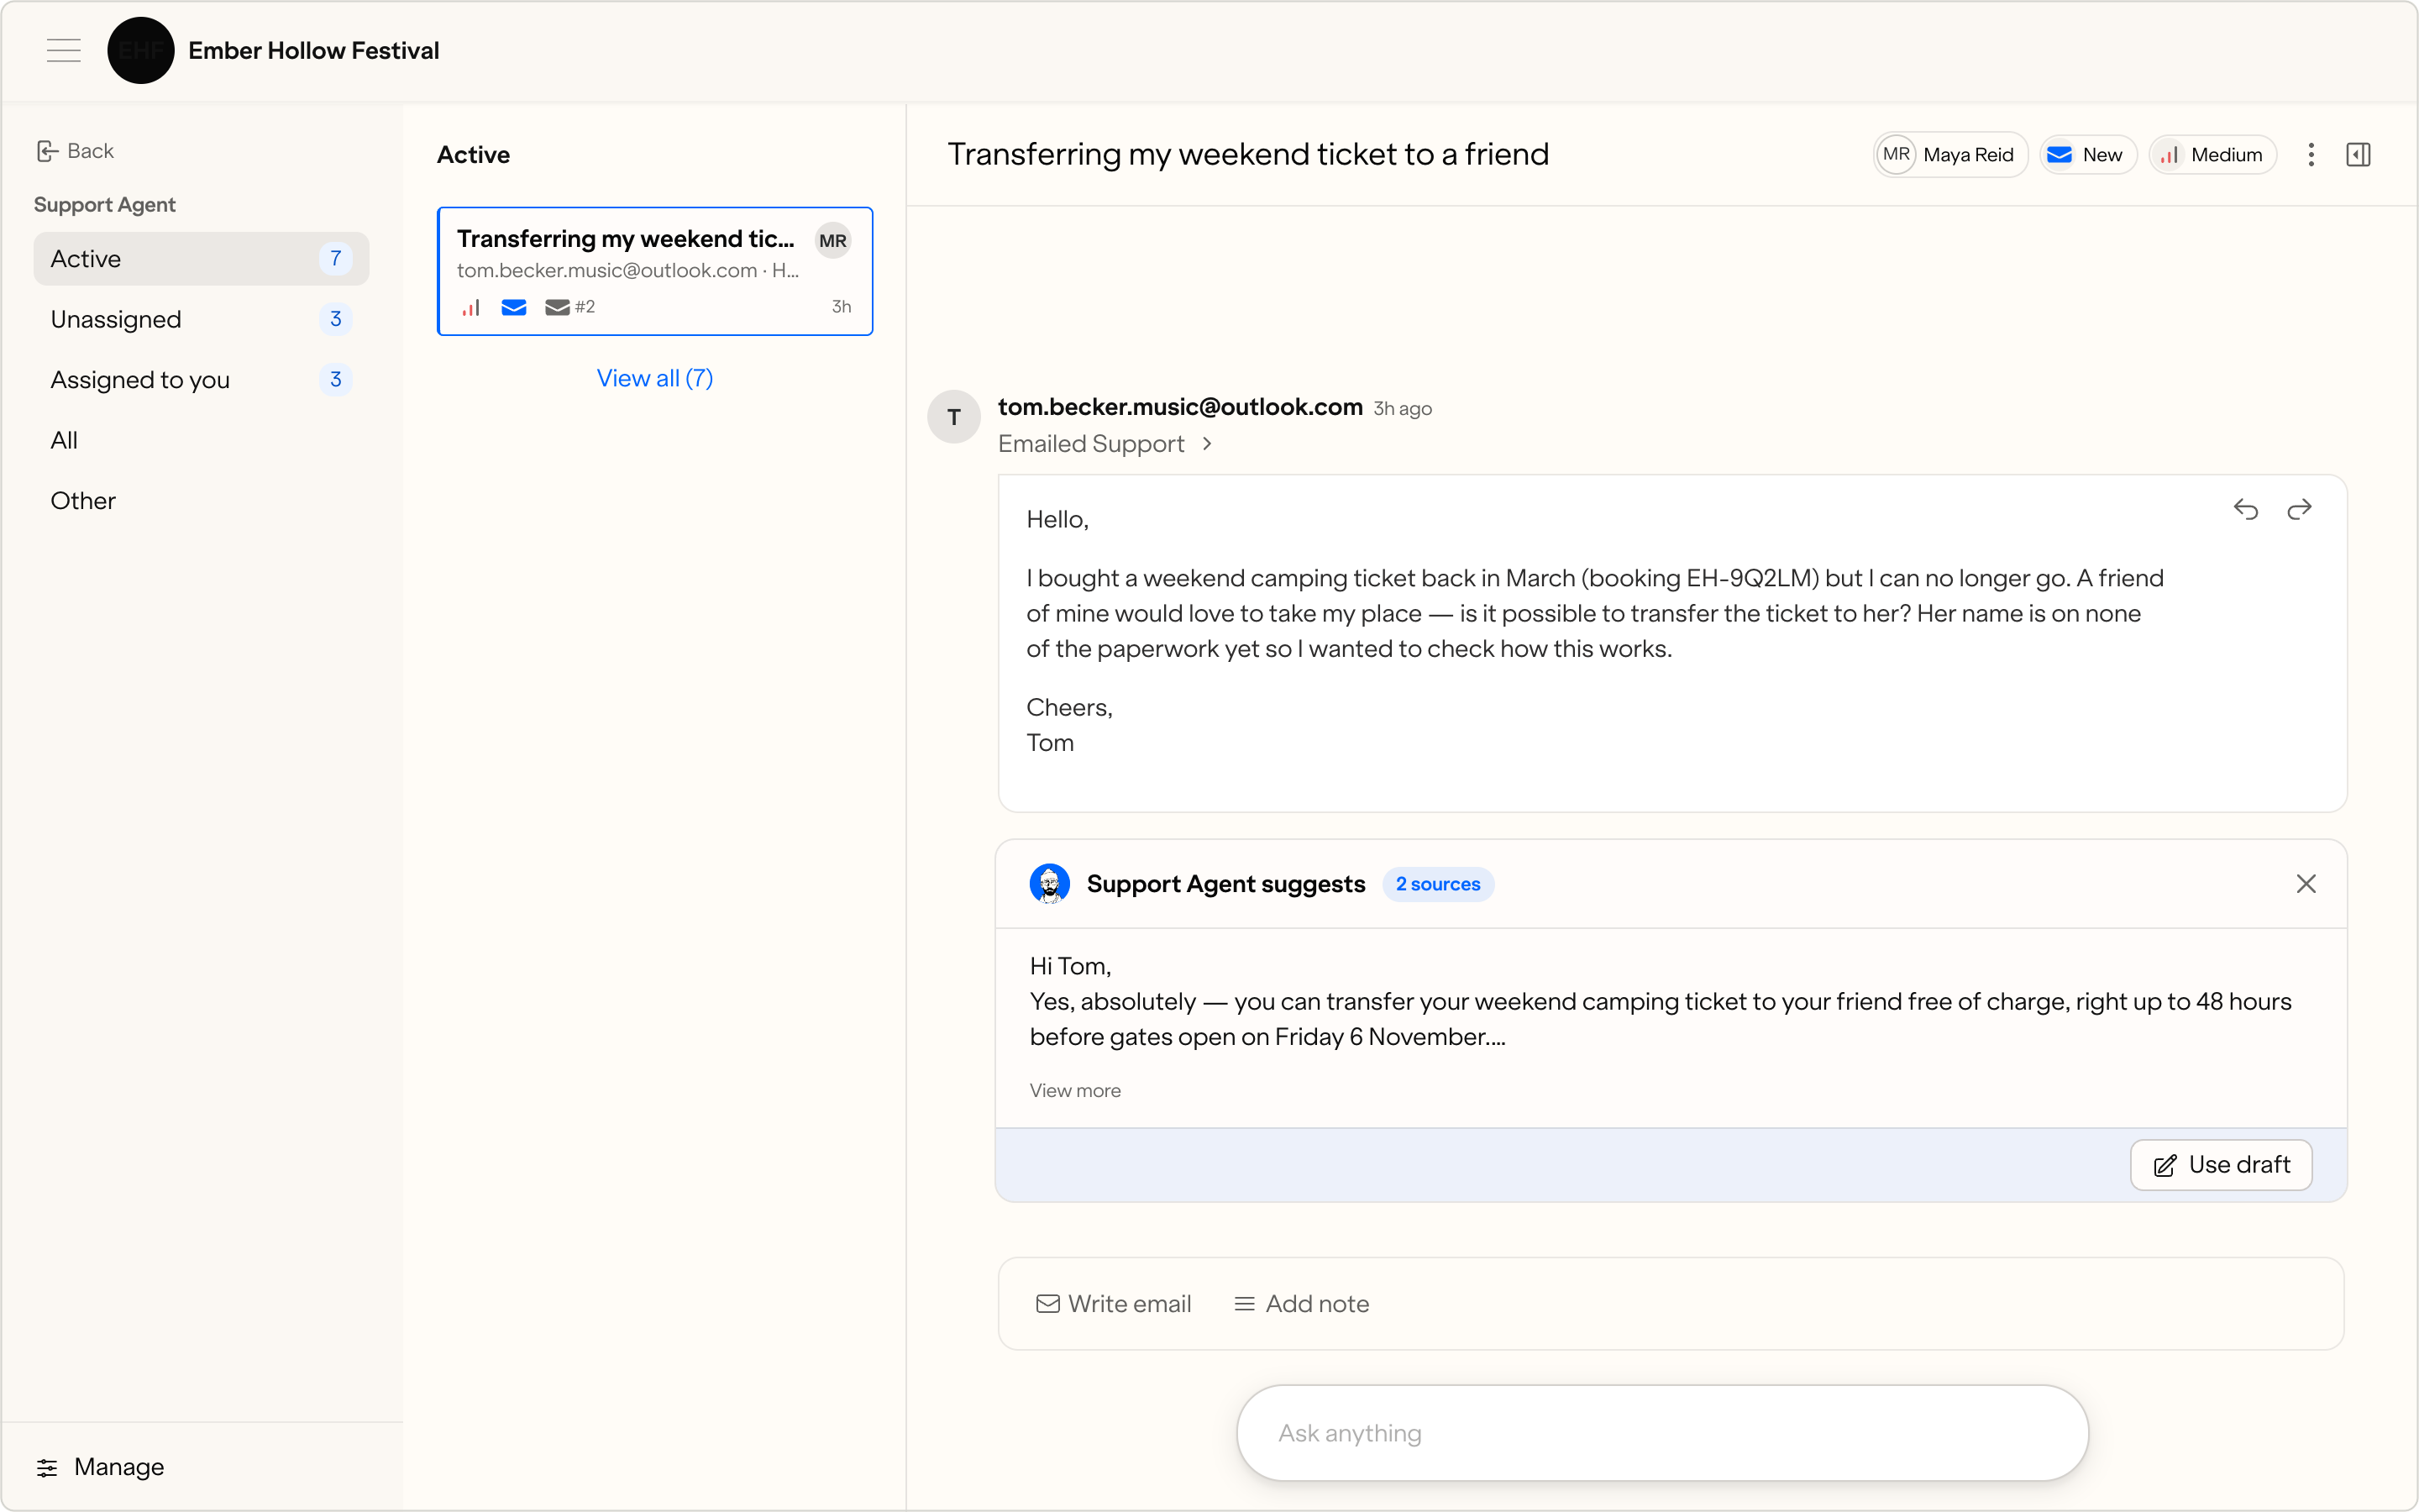Open the hamburger navigation menu
Viewport: 2419px width, 1512px height.
click(x=64, y=50)
